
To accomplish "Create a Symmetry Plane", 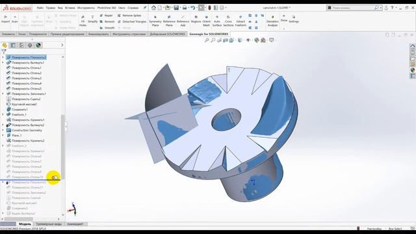I will 155,21.
